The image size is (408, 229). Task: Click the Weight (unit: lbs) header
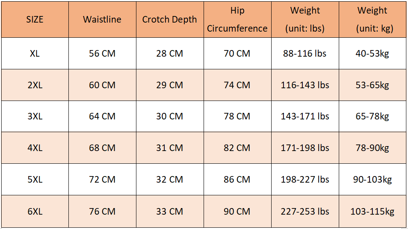pyautogui.click(x=305, y=20)
